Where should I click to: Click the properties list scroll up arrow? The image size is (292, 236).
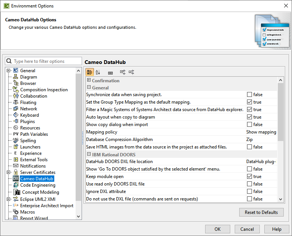click(x=280, y=80)
